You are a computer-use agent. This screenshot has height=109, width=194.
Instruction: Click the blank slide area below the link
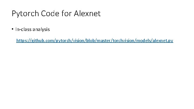97,74
